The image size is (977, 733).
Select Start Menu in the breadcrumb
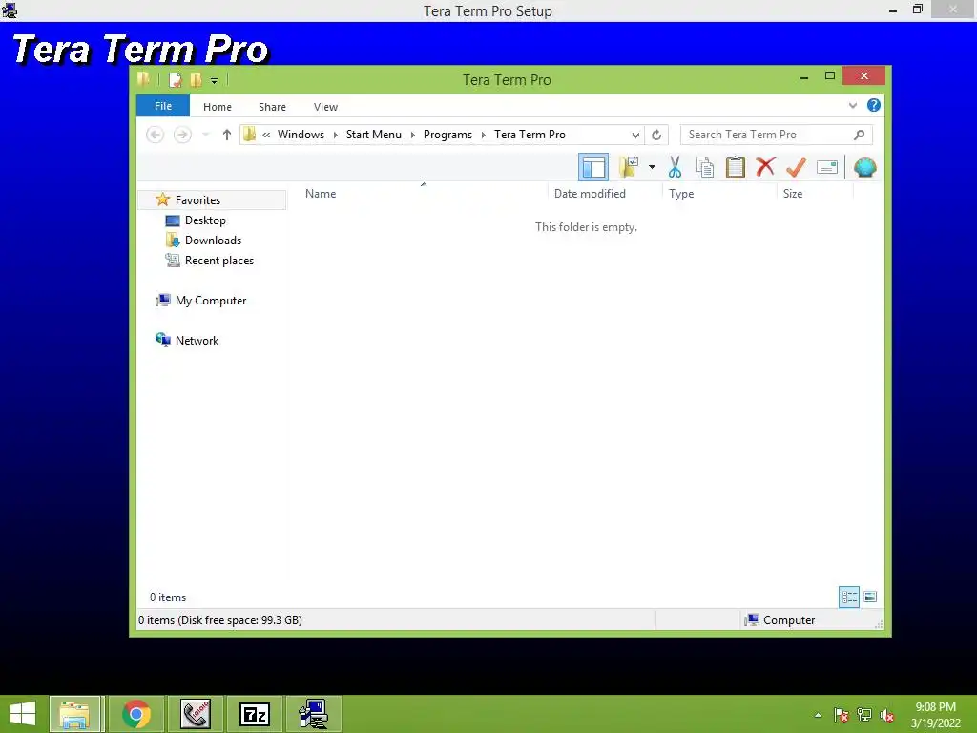374,135
